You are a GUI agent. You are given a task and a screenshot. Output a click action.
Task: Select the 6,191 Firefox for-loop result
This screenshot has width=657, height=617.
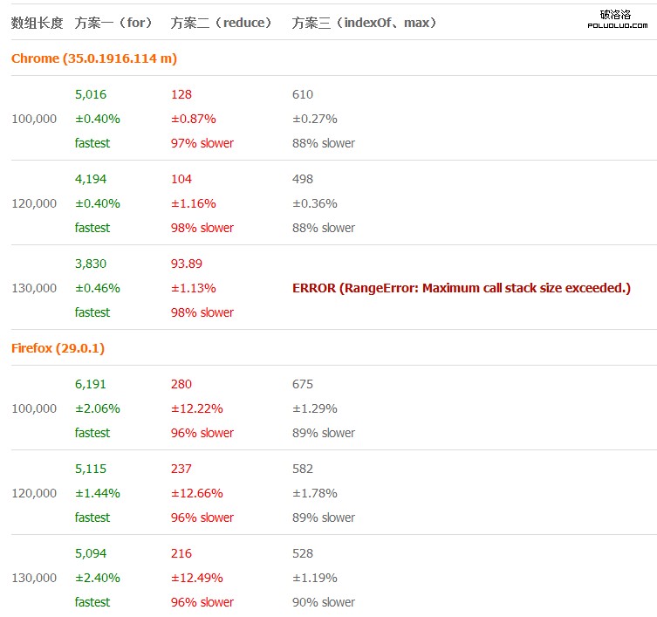tap(91, 384)
